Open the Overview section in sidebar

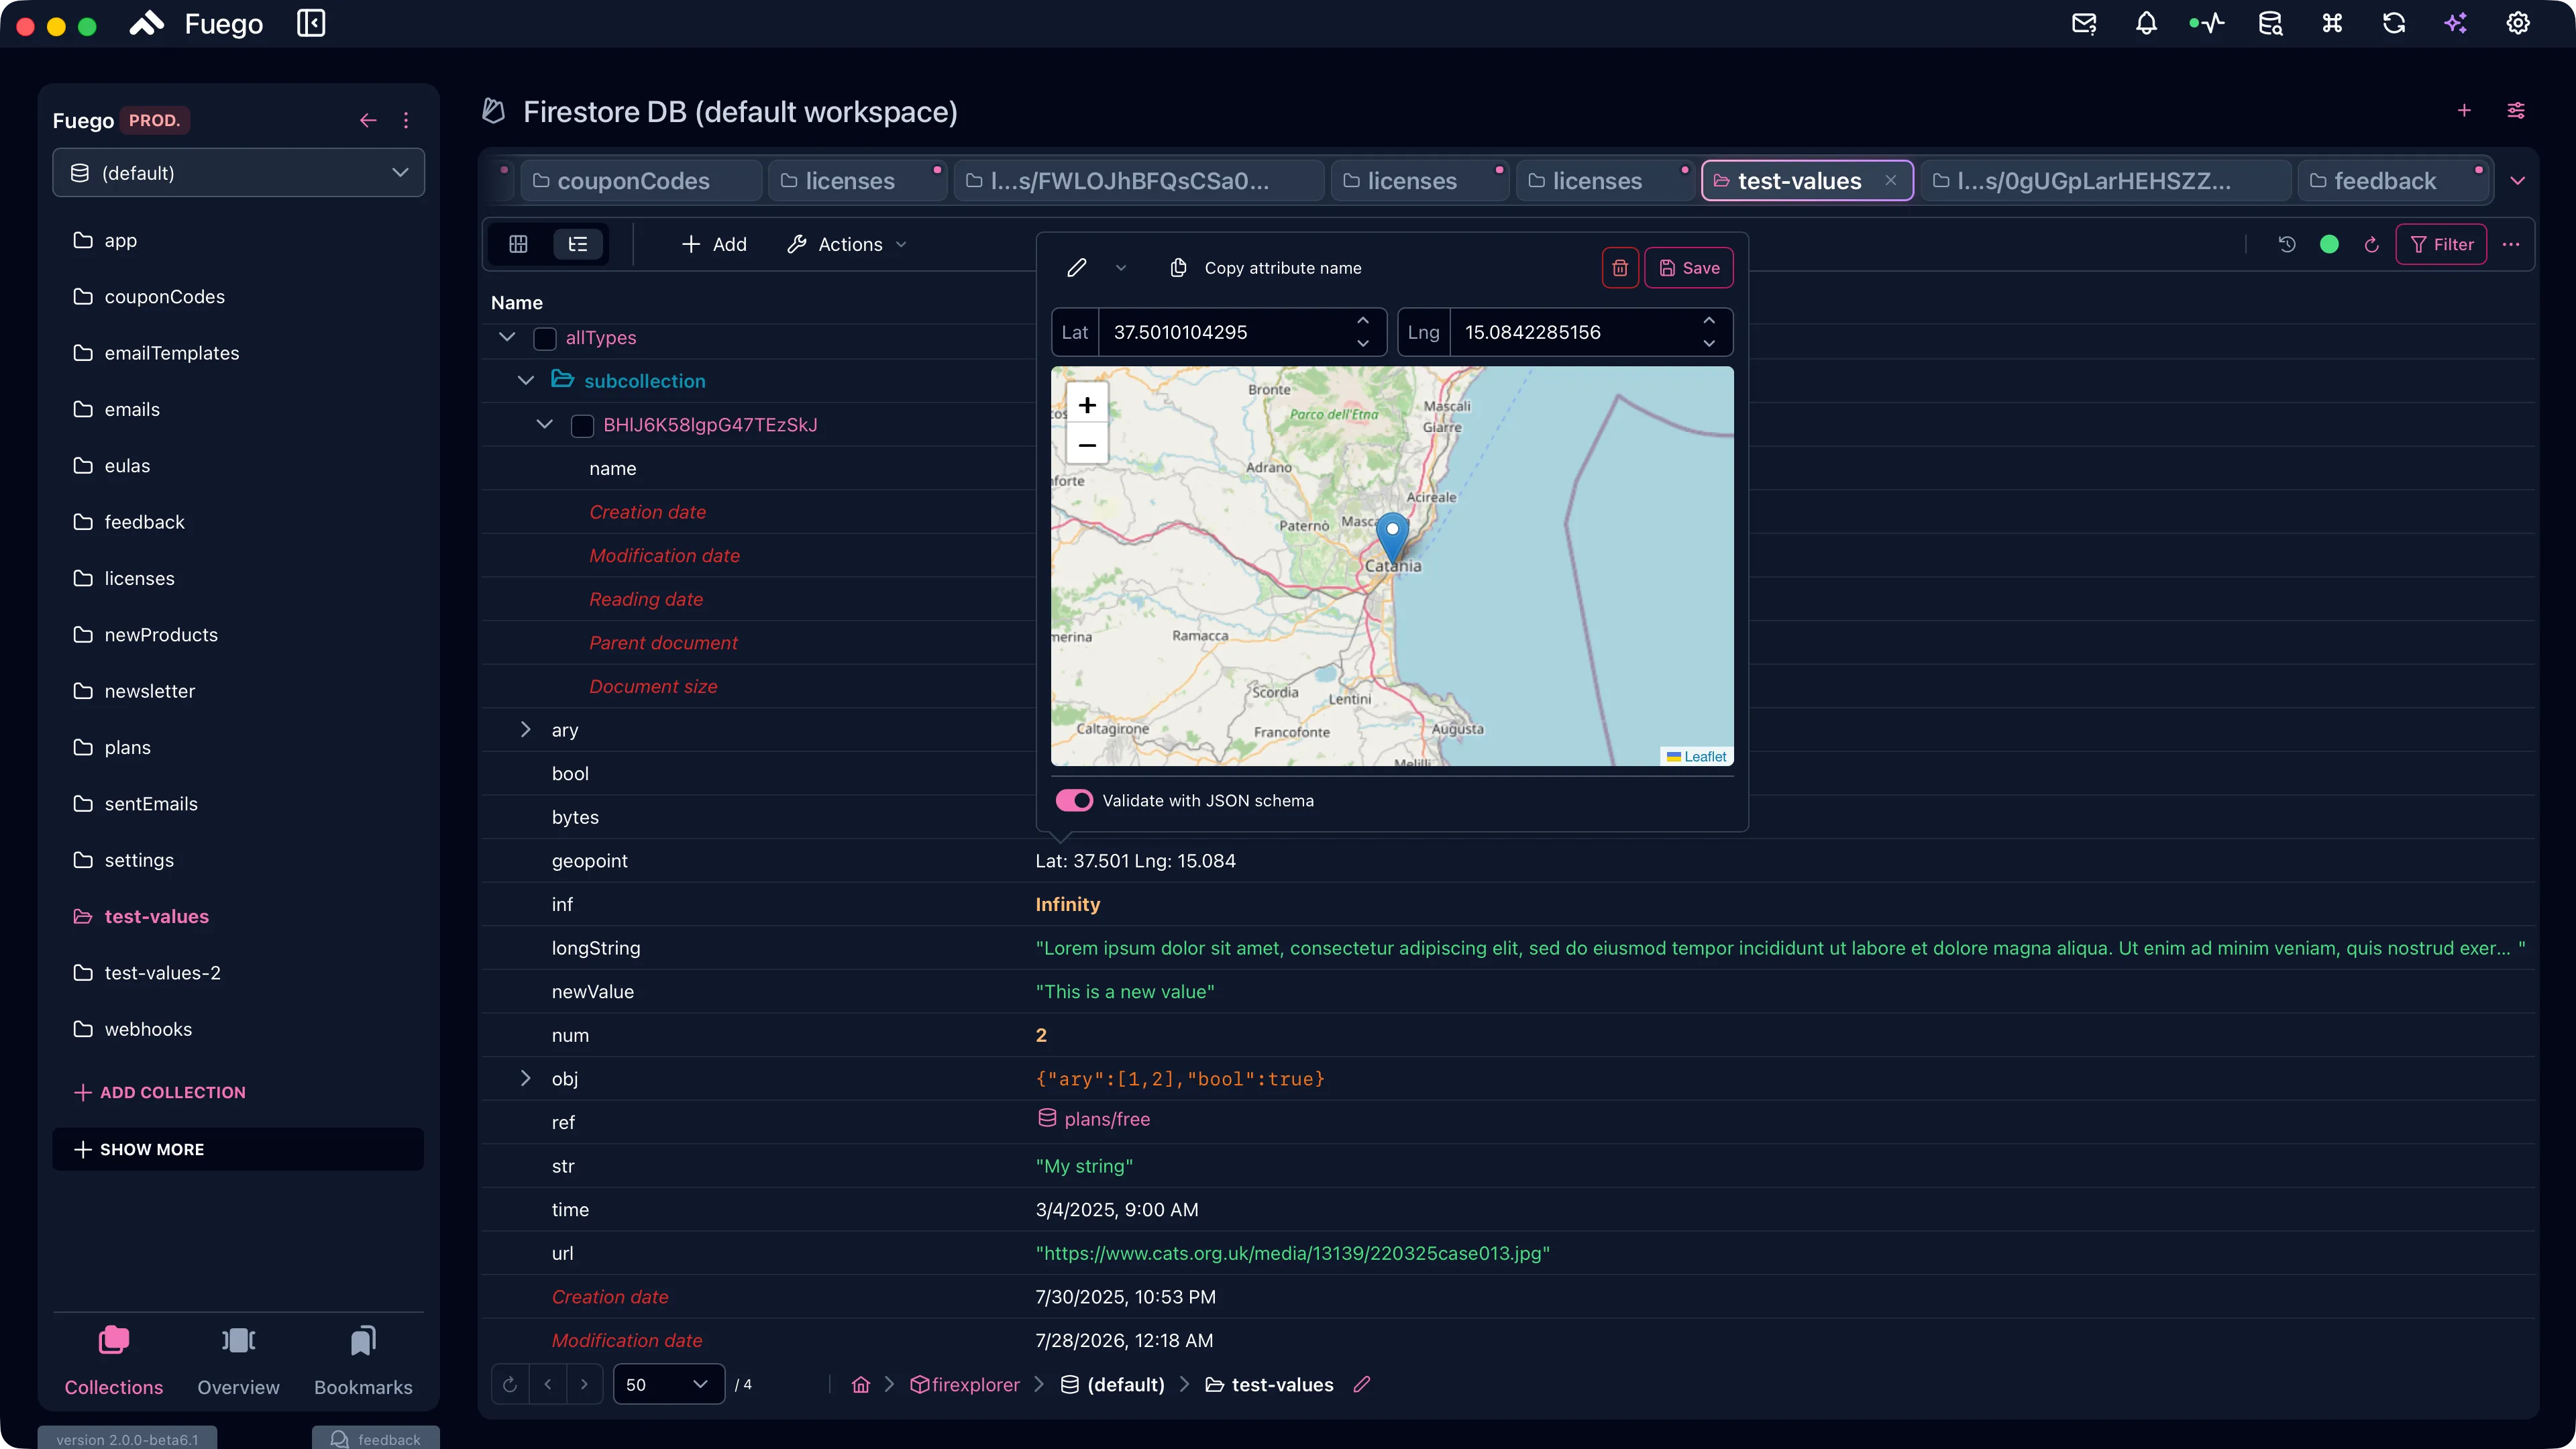coord(238,1361)
